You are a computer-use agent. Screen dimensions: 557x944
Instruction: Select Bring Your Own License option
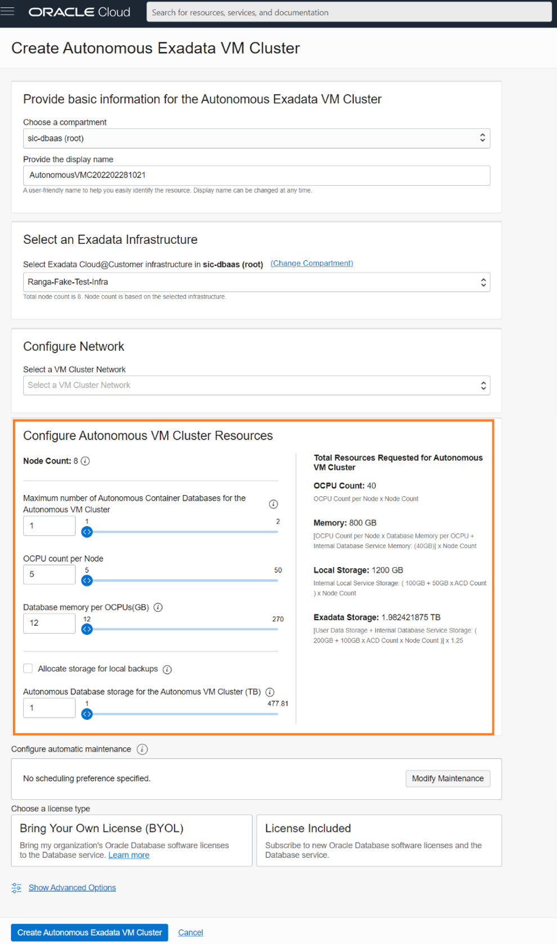131,840
